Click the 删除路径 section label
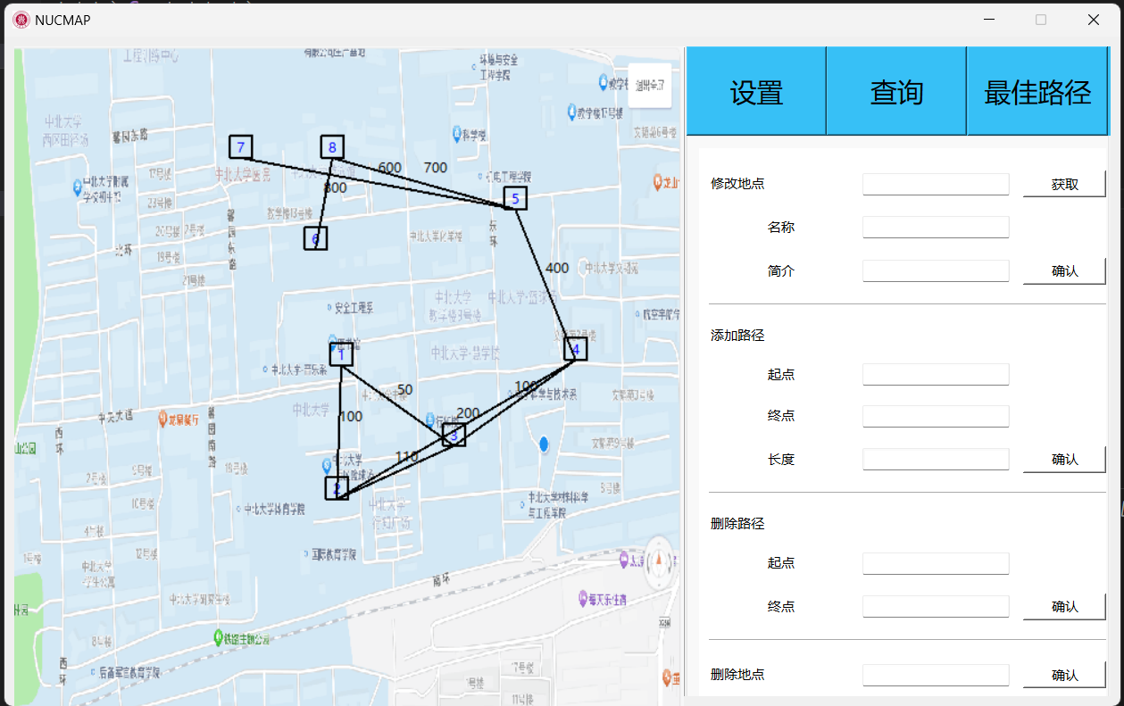The height and width of the screenshot is (706, 1124). pyautogui.click(x=737, y=524)
